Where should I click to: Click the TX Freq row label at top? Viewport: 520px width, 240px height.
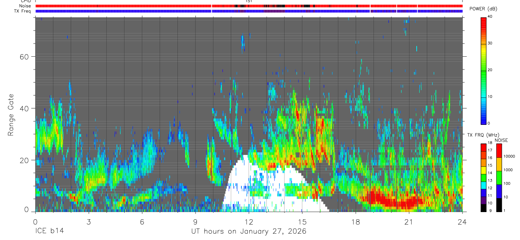(x=23, y=11)
